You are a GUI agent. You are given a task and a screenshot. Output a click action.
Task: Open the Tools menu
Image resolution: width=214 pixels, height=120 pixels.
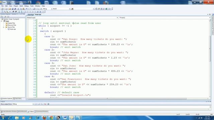(x=32, y=6)
